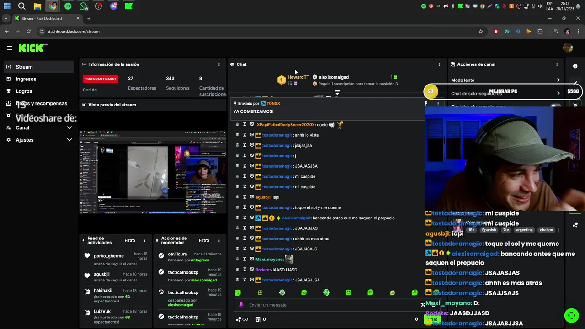585x329 pixels.
Task: Open Windows Start menu
Action: tap(7, 6)
